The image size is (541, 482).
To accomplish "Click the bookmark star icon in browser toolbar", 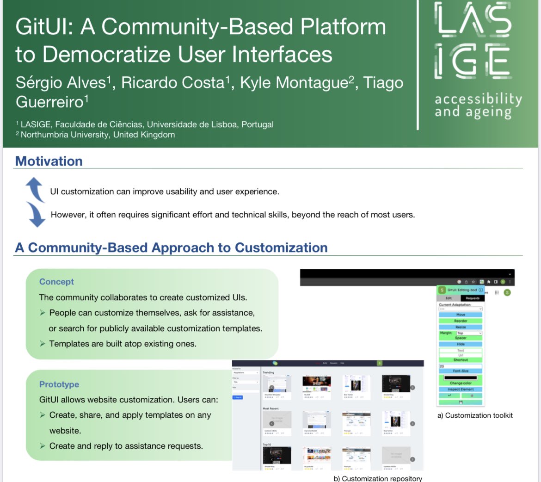I will [473, 282].
